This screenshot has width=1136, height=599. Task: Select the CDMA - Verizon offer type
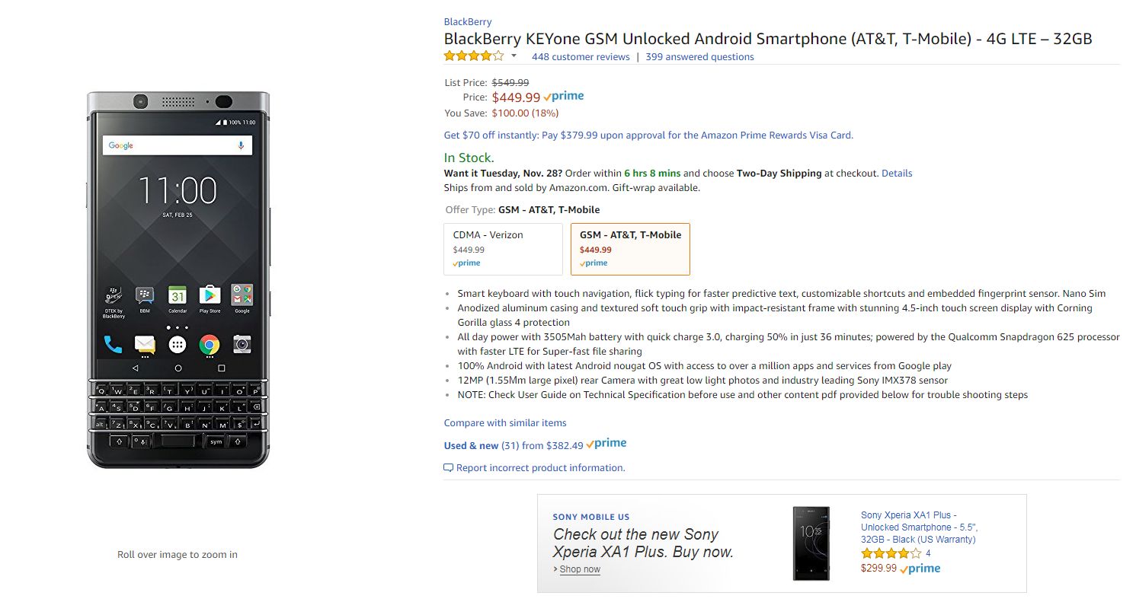(503, 249)
